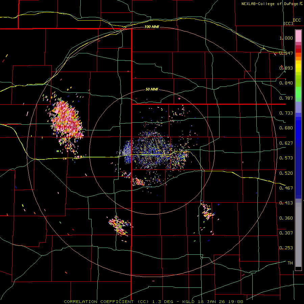The image size is (304, 304).
Task: Select the 0.253 scale value
Action: pyautogui.click(x=286, y=248)
